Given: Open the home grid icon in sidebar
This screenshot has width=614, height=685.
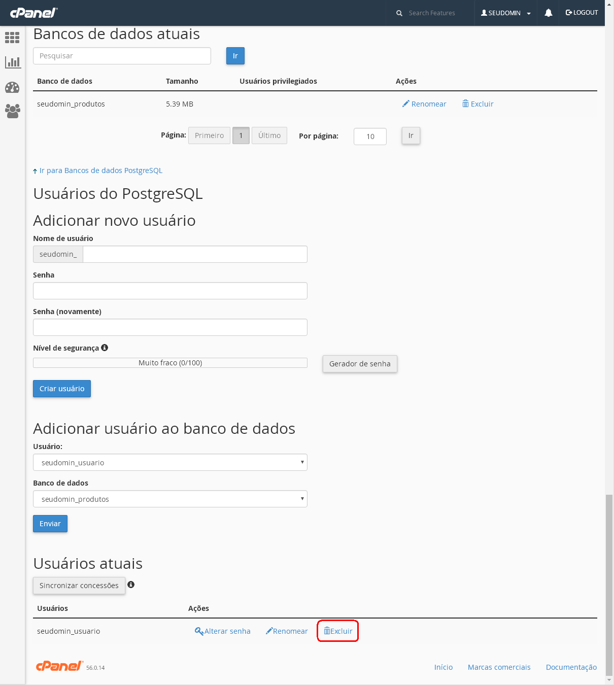Looking at the screenshot, I should [x=12, y=38].
